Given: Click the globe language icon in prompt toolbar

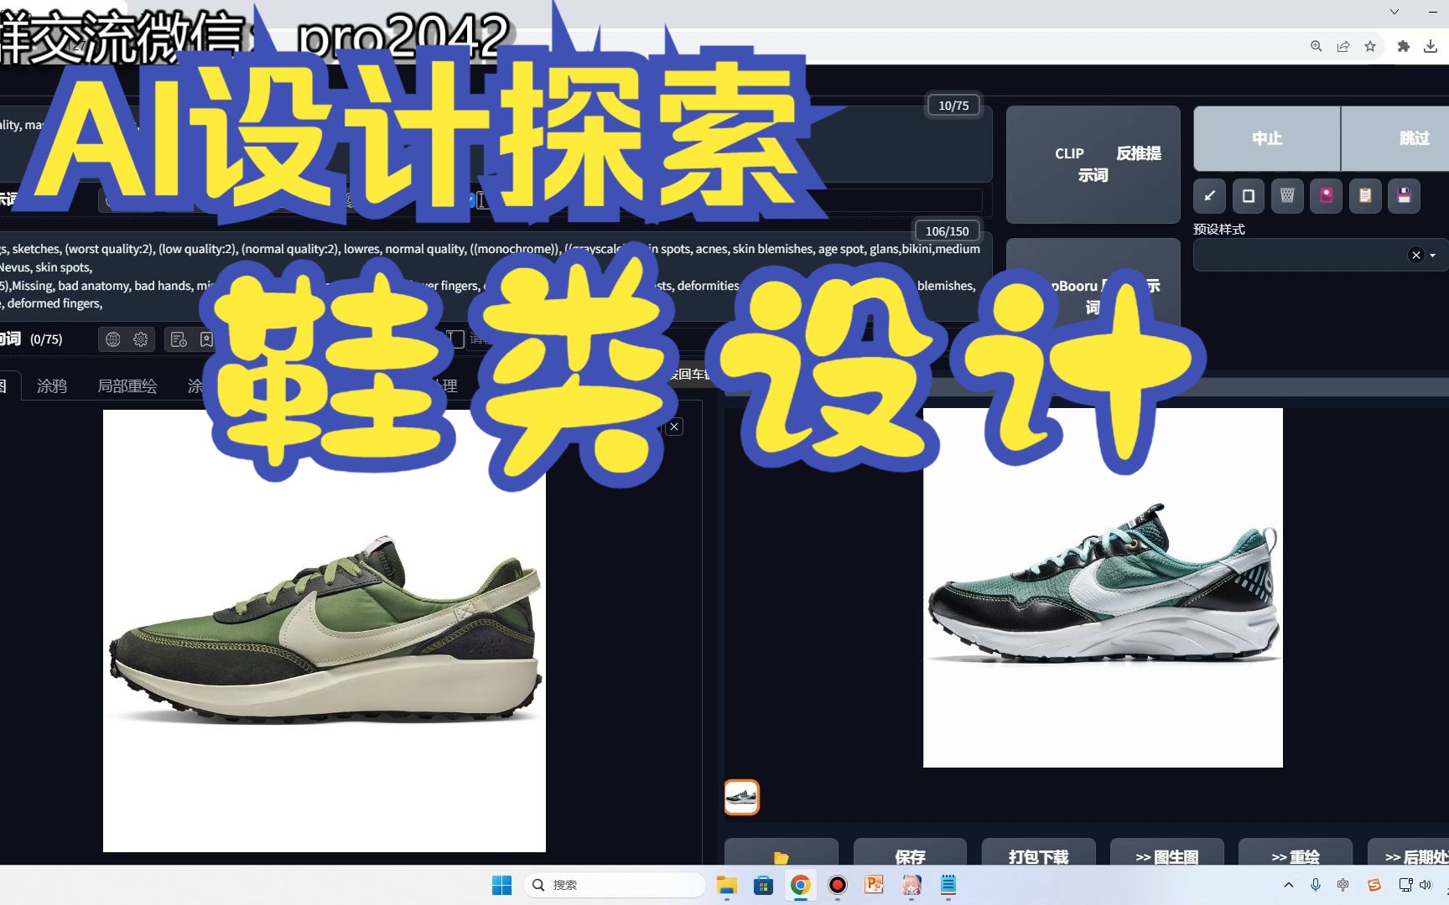Looking at the screenshot, I should 113,339.
